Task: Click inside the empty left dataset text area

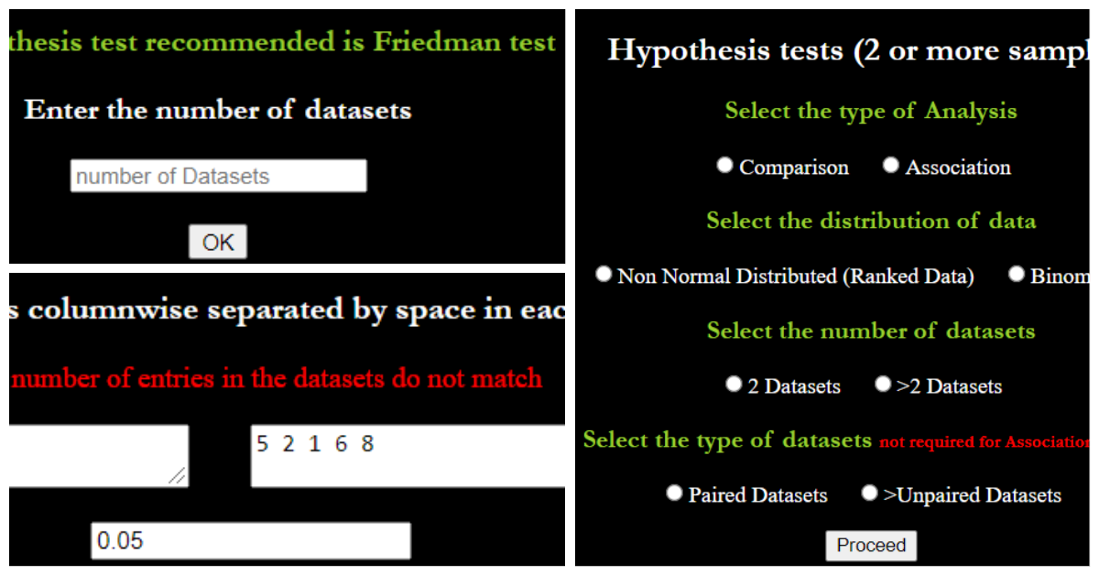Action: tap(96, 454)
